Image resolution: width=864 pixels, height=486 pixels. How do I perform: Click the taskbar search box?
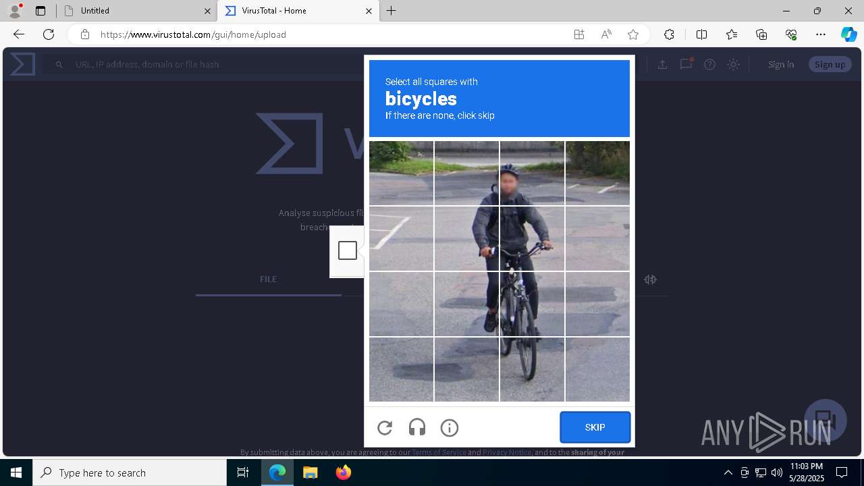coord(130,473)
